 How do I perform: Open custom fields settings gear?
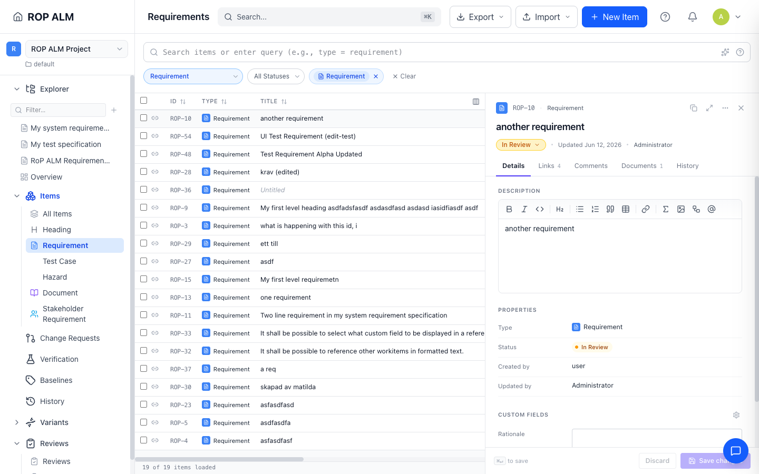pos(736,415)
